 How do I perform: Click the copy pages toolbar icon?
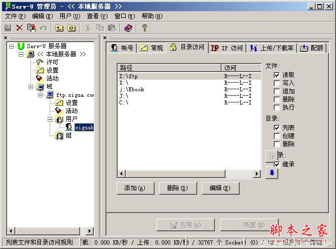click(100, 28)
